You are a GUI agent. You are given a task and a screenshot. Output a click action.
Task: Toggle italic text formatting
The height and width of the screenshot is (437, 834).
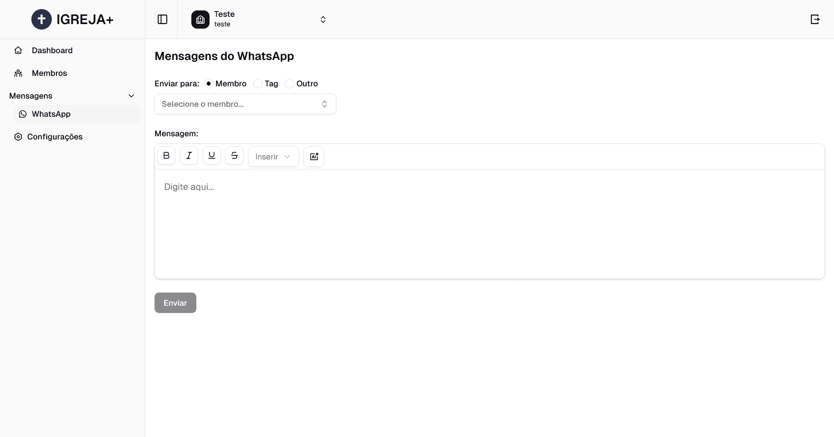(x=189, y=156)
